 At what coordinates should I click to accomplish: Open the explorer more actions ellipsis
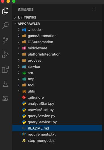94,9
